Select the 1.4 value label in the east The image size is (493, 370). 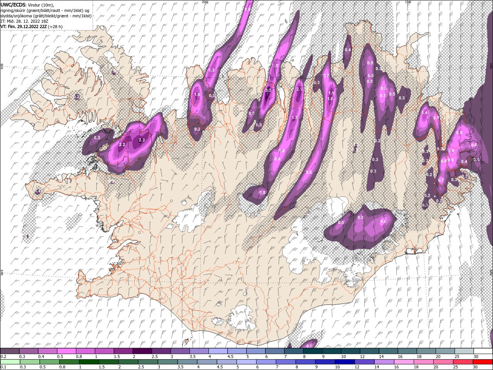tap(425, 113)
